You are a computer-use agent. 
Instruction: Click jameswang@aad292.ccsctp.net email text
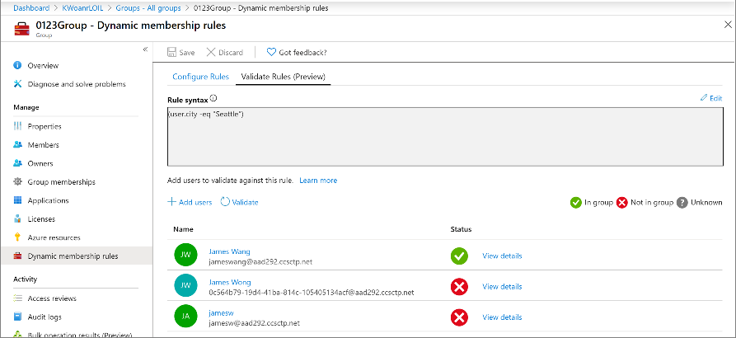coord(260,261)
